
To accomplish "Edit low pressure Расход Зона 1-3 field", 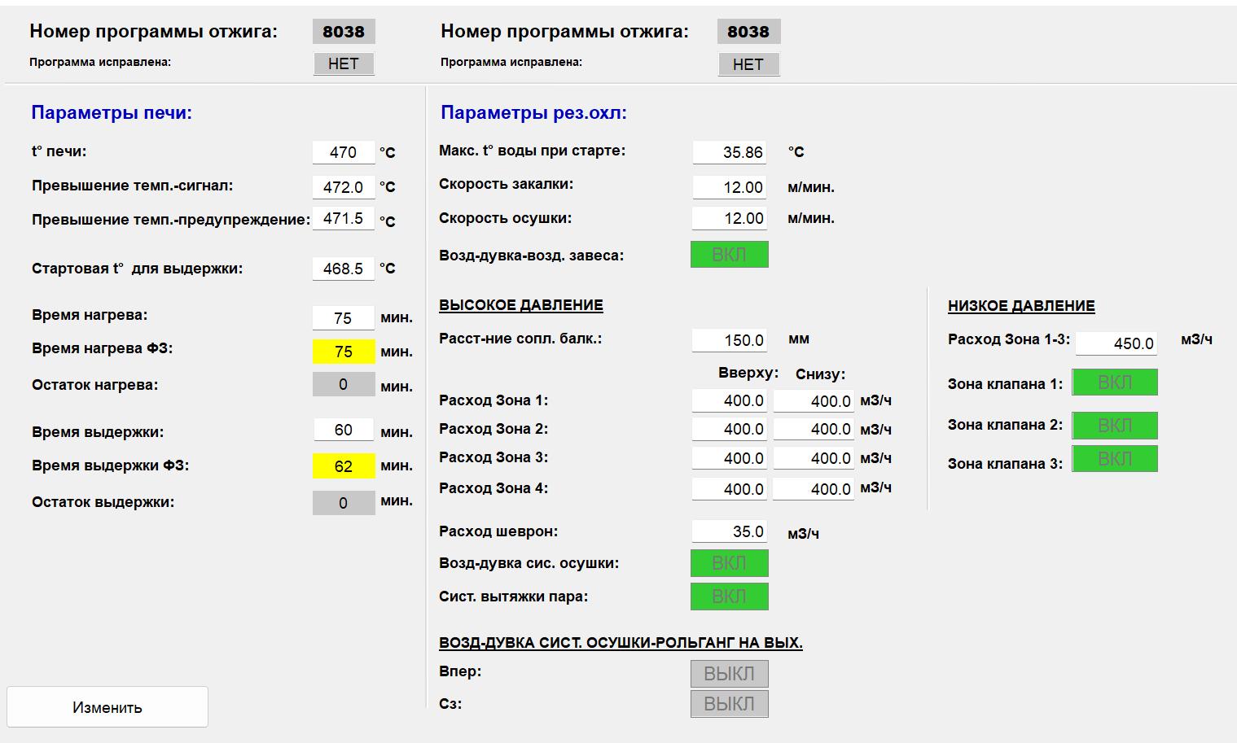I will click(x=1116, y=343).
